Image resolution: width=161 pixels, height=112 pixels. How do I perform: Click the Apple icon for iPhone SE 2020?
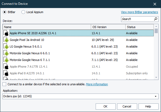[6, 33]
